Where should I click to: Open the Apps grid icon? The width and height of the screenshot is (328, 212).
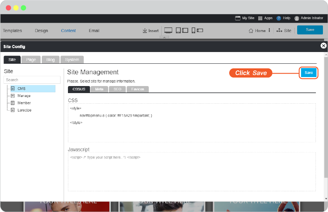[260, 18]
